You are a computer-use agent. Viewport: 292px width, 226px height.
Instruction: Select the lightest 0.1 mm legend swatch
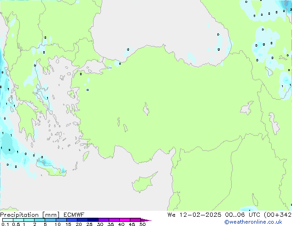tap(7, 220)
